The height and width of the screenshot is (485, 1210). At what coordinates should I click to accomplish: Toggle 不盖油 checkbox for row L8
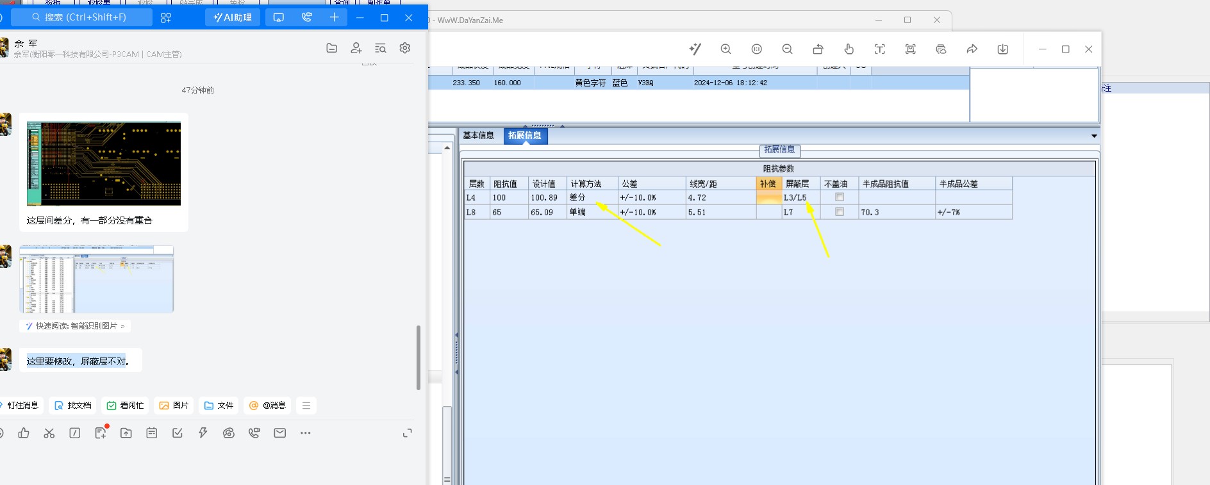(x=840, y=212)
